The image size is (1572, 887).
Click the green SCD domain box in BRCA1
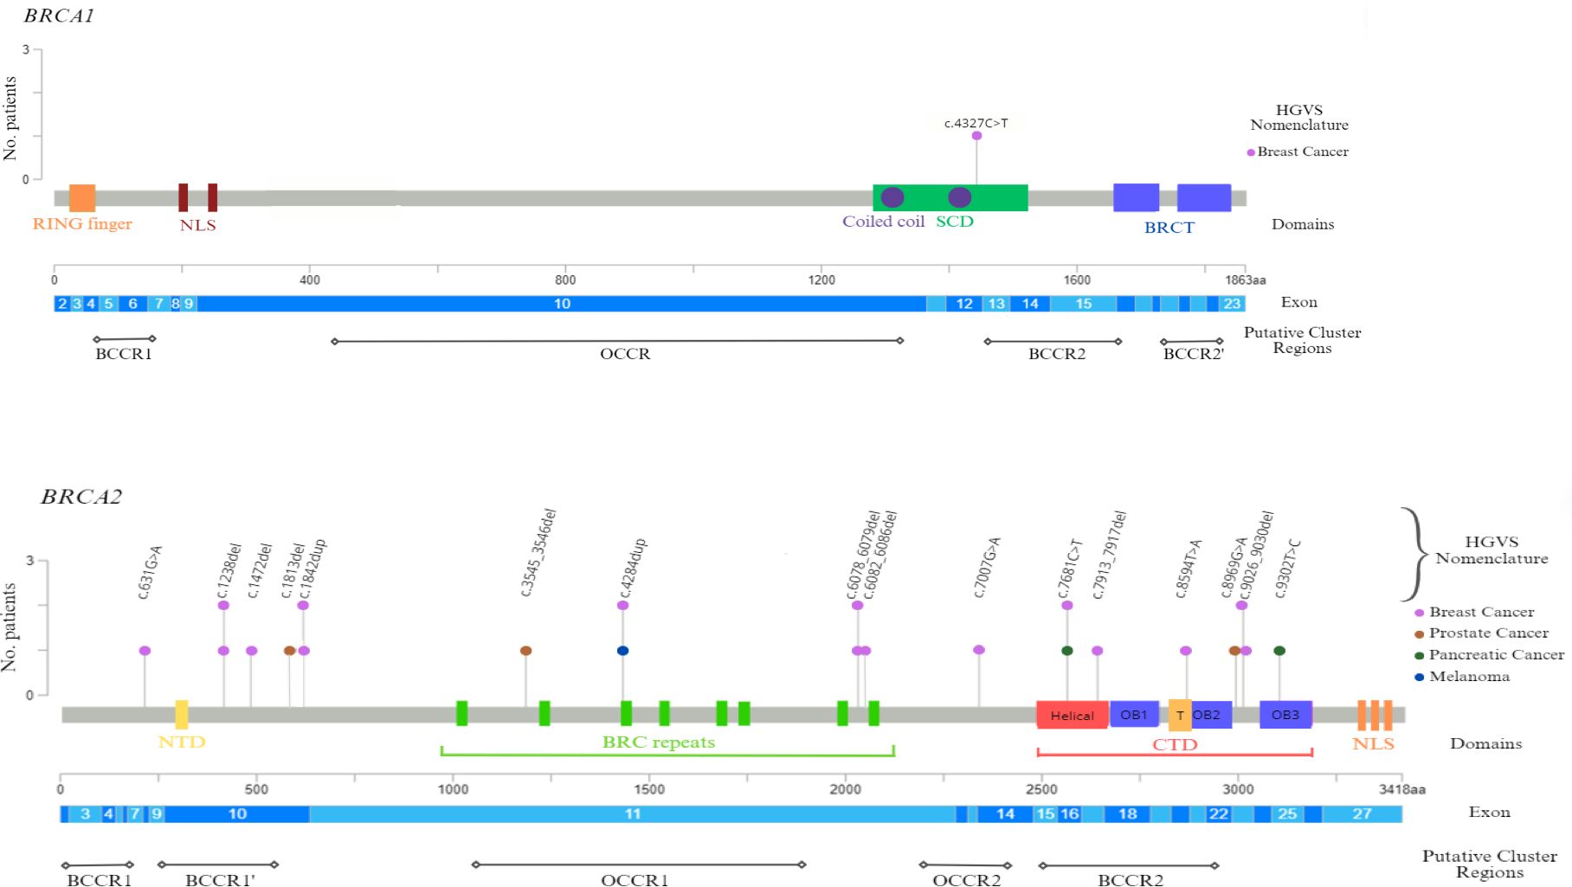(950, 197)
